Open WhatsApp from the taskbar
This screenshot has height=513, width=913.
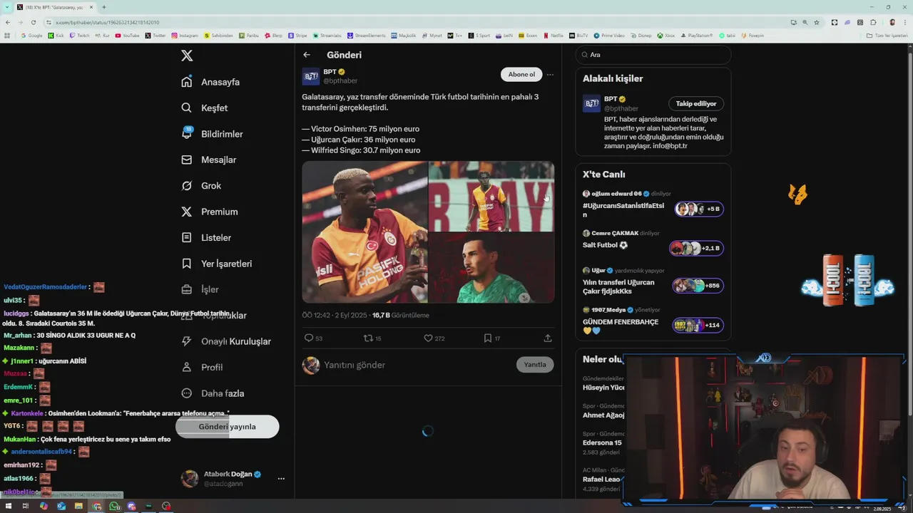coord(114,507)
